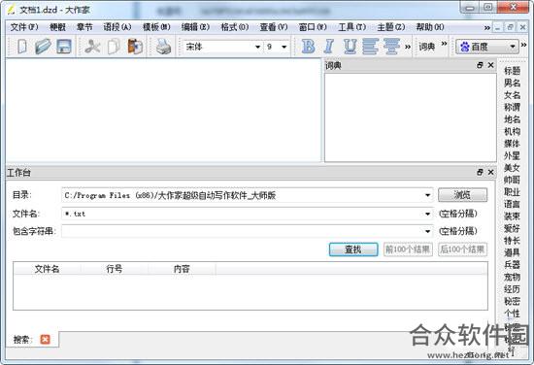This screenshot has height=365, width=534.
Task: Click the 文件名 column header
Action: (x=47, y=269)
